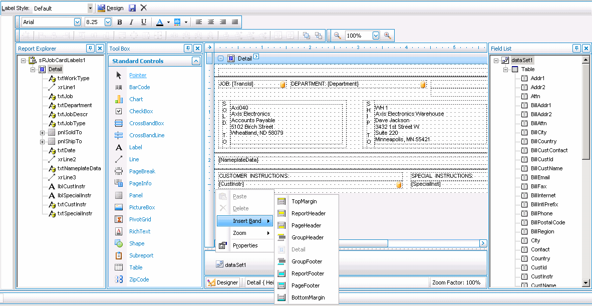This screenshot has height=306, width=592.
Task: Switch to the Designer tab at bottom
Action: 223,282
